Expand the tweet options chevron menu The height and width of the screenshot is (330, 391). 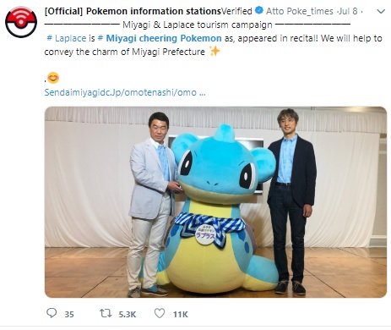(381, 12)
